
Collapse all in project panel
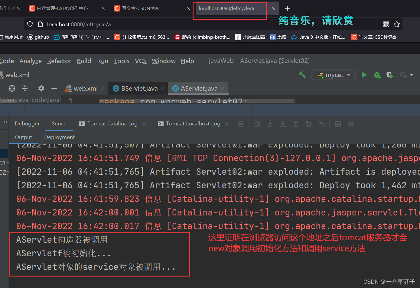pyautogui.click(x=25, y=88)
